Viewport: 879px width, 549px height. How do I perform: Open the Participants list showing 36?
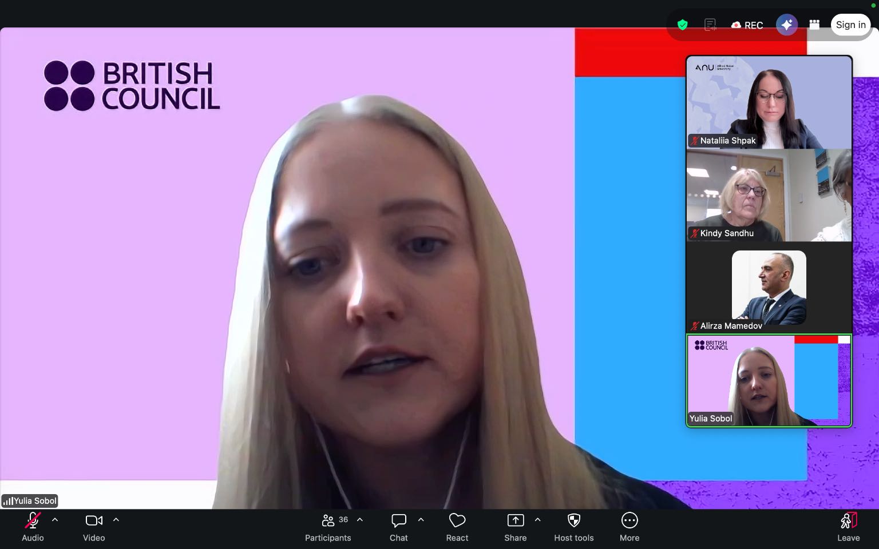pyautogui.click(x=328, y=526)
